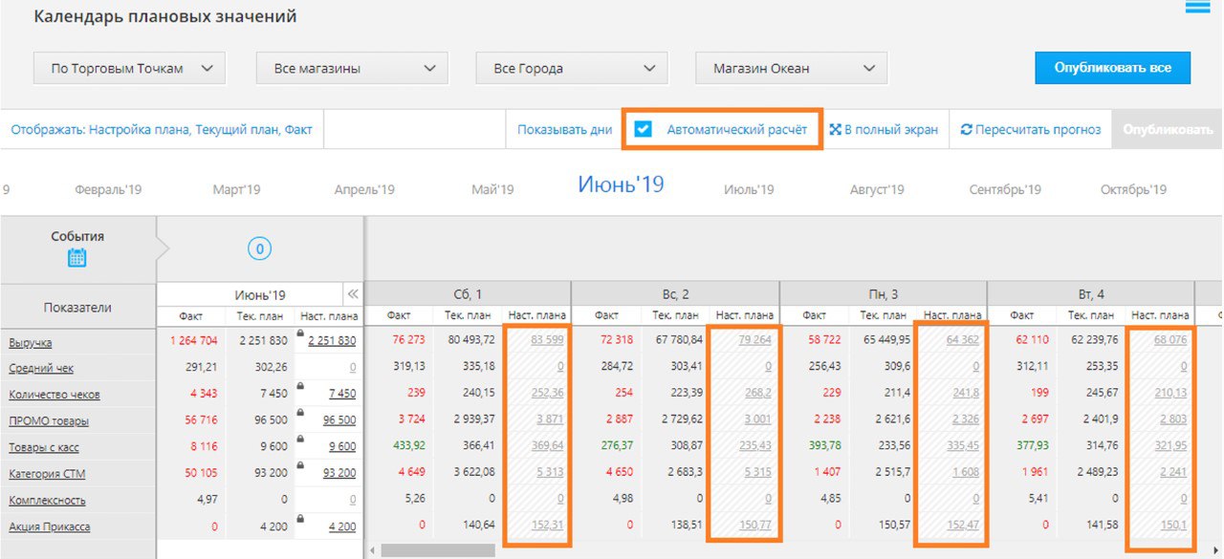Collapse June'19 column with double chevron

coord(352,294)
